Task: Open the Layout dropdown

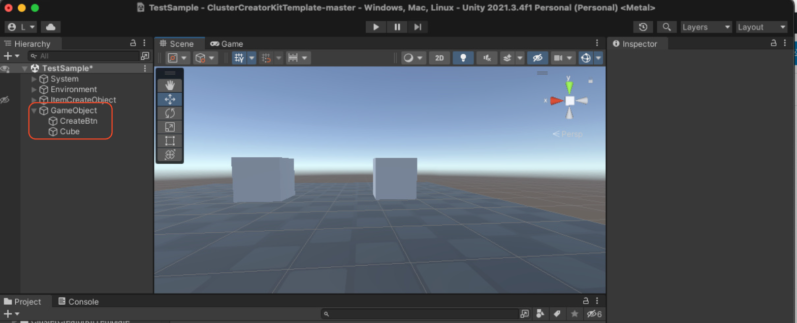Action: coord(761,27)
